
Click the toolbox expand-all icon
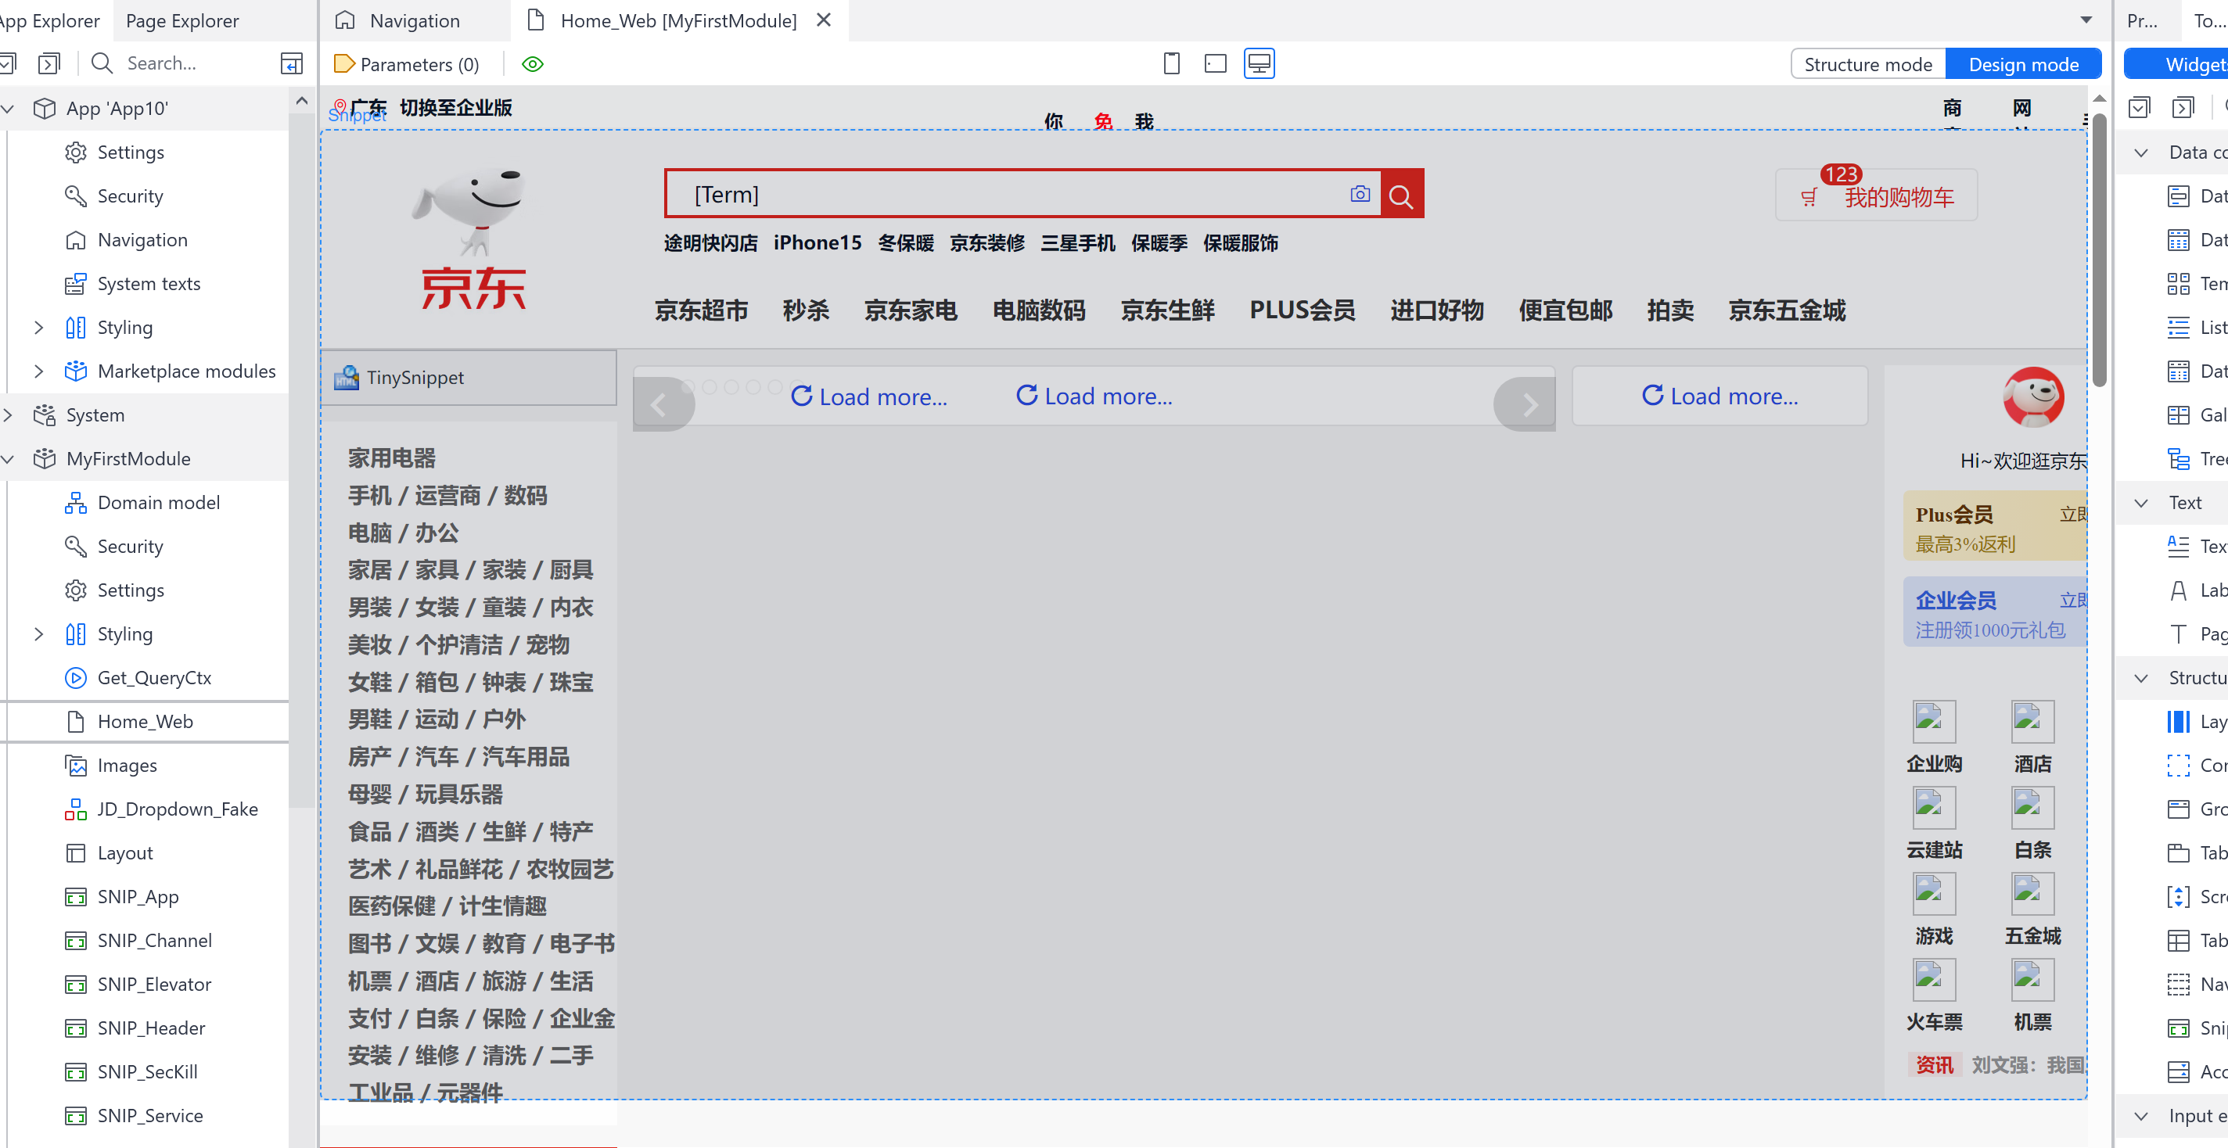2183,107
